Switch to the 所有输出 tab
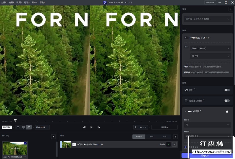235x159 pixels. 139,136
